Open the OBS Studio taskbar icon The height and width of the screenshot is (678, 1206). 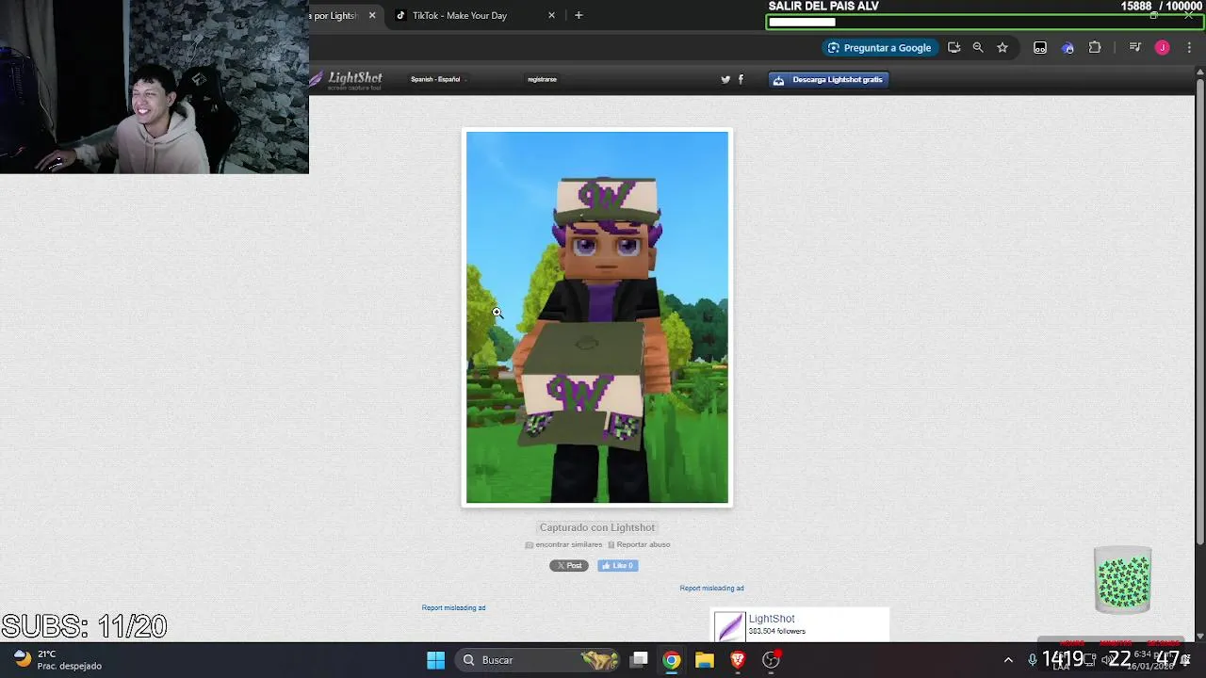coord(772,660)
